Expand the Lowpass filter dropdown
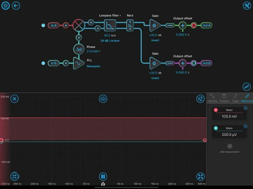253x189 pixels. point(110,16)
